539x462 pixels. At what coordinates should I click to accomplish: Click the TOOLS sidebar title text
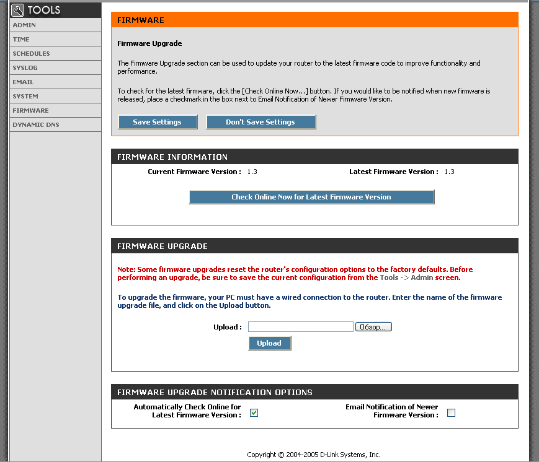tap(43, 10)
